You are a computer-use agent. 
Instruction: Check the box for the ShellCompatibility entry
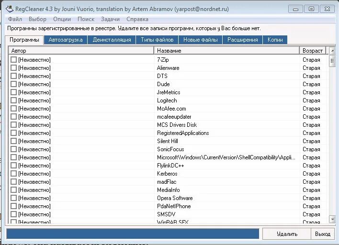(13, 157)
